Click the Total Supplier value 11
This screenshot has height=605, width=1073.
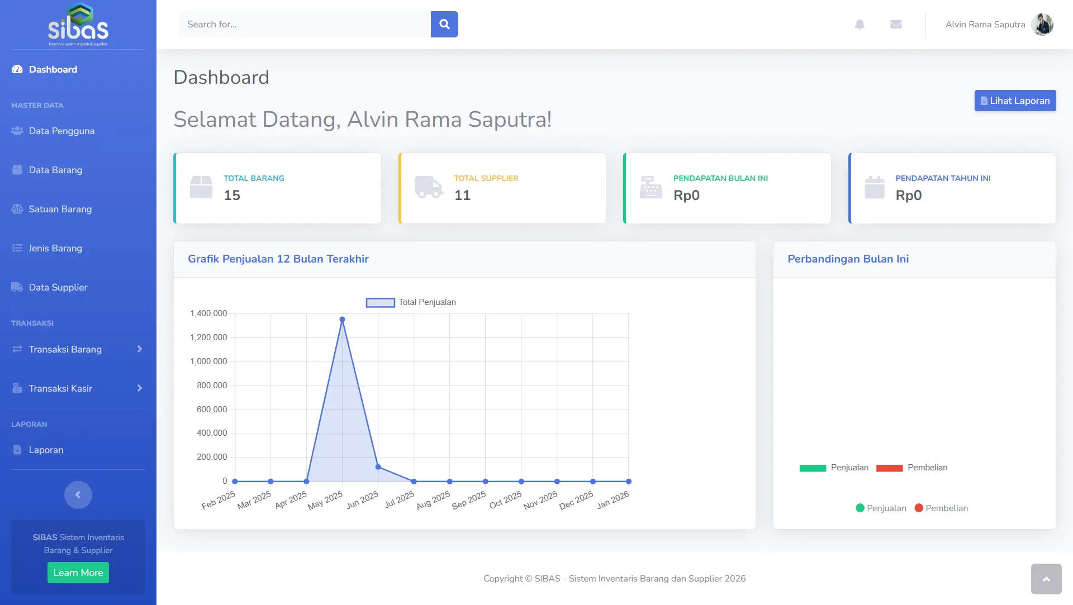coord(462,195)
